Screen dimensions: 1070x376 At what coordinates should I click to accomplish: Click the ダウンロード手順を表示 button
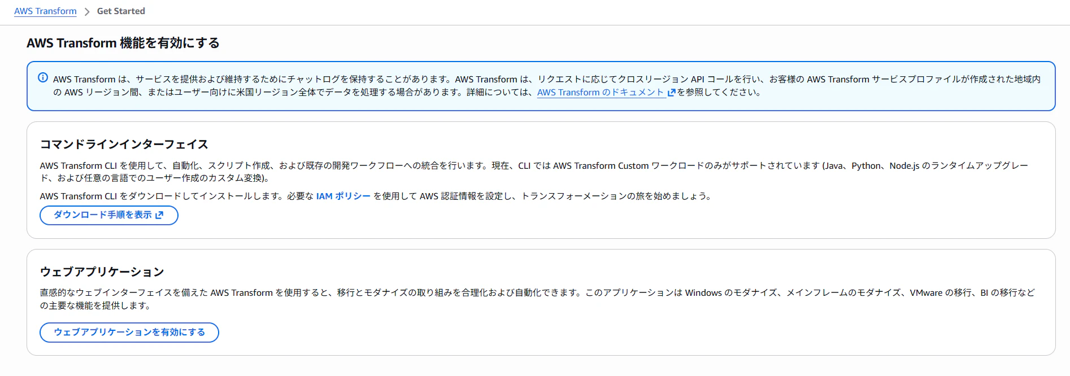click(x=109, y=215)
